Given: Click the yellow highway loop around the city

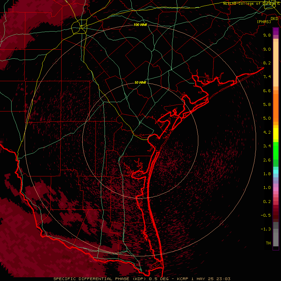Looking at the screenshot, I should 79,27.
